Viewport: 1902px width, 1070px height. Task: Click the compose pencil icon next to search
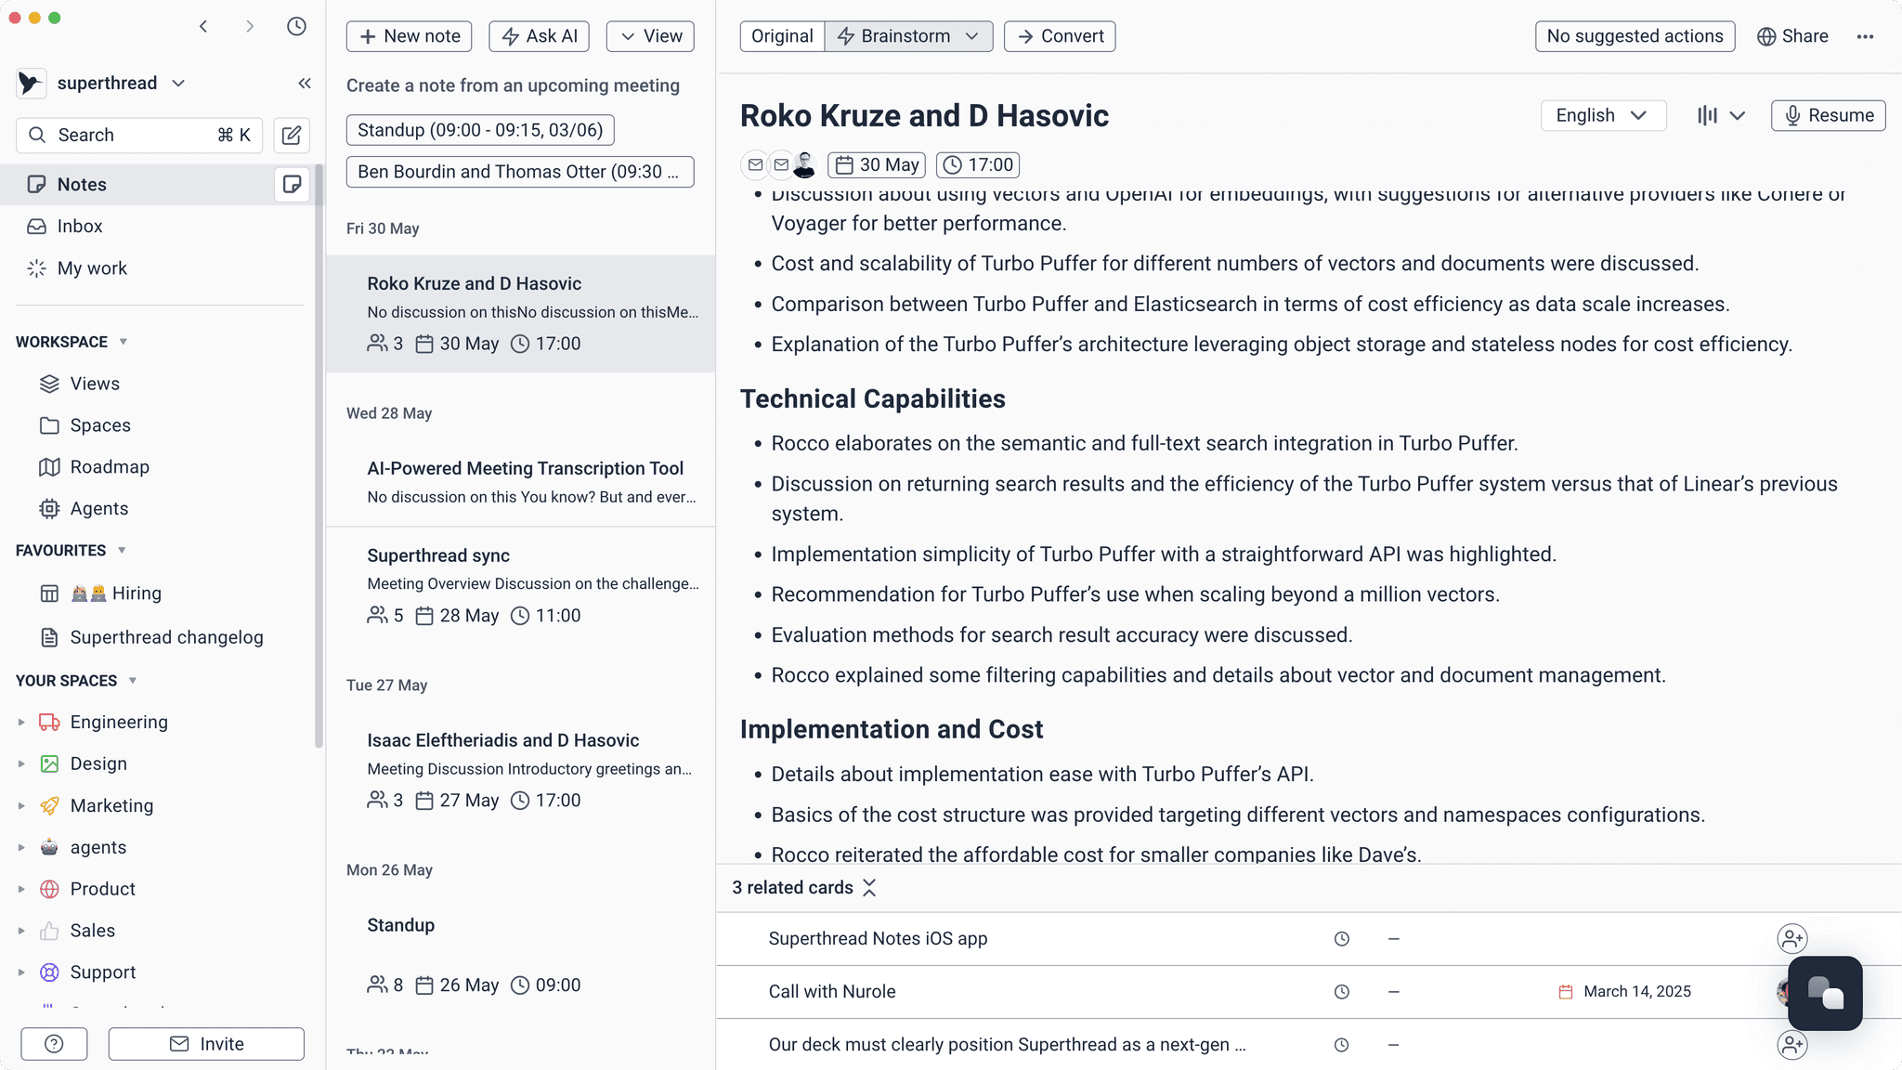point(291,135)
